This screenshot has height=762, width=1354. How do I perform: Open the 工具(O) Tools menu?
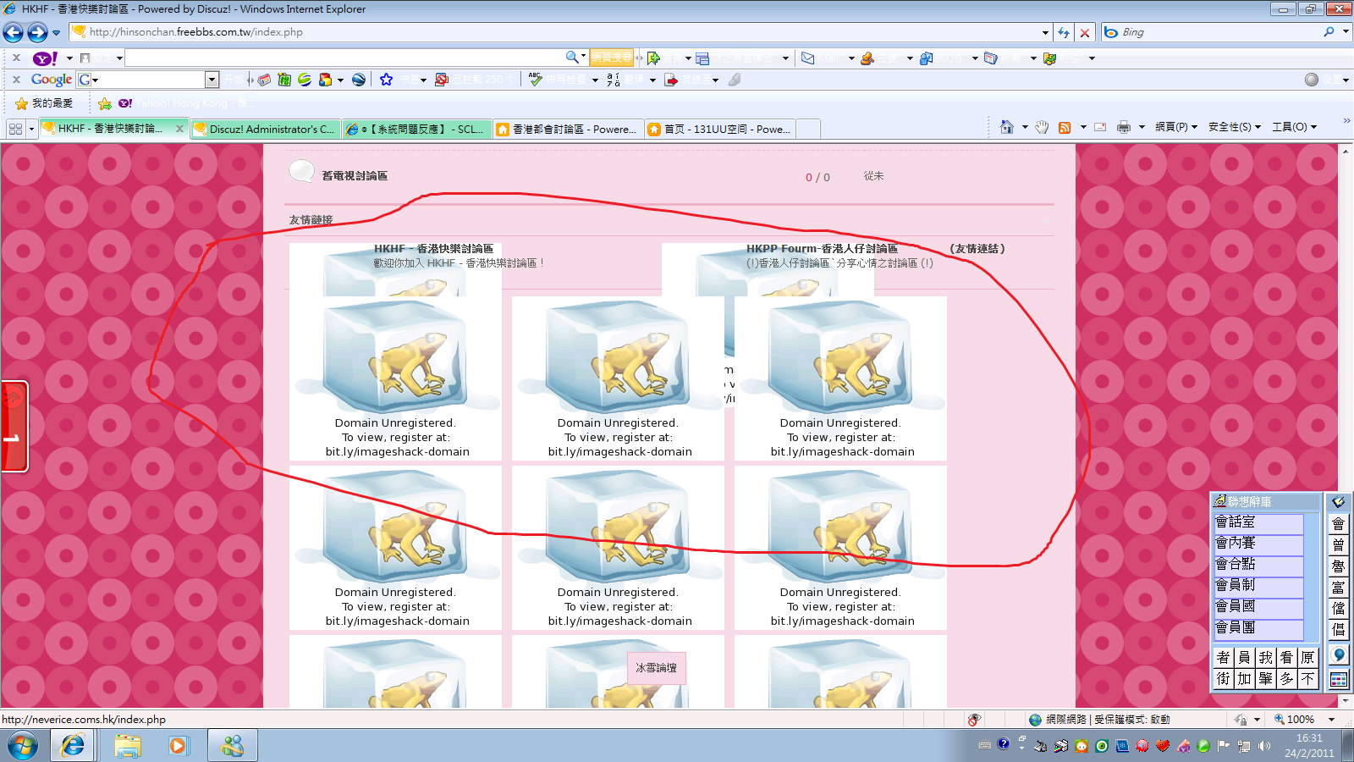1295,127
